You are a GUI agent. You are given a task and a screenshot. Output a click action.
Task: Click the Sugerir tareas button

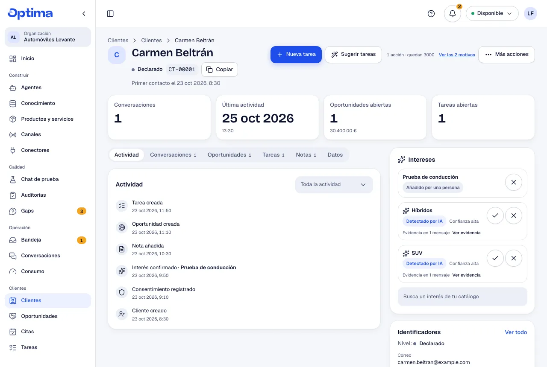353,55
